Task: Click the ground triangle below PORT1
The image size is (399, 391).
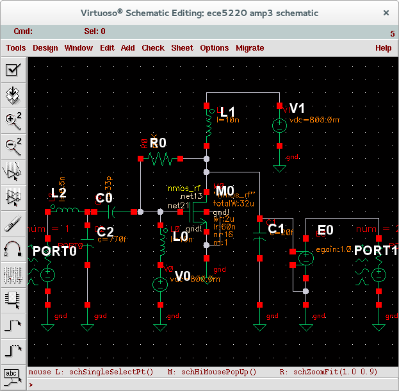Action: (x=379, y=328)
